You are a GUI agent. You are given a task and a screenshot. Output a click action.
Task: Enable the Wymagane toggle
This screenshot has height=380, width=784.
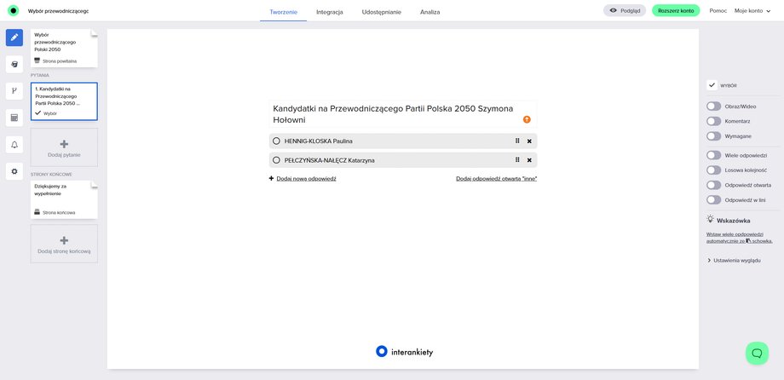pyautogui.click(x=713, y=136)
